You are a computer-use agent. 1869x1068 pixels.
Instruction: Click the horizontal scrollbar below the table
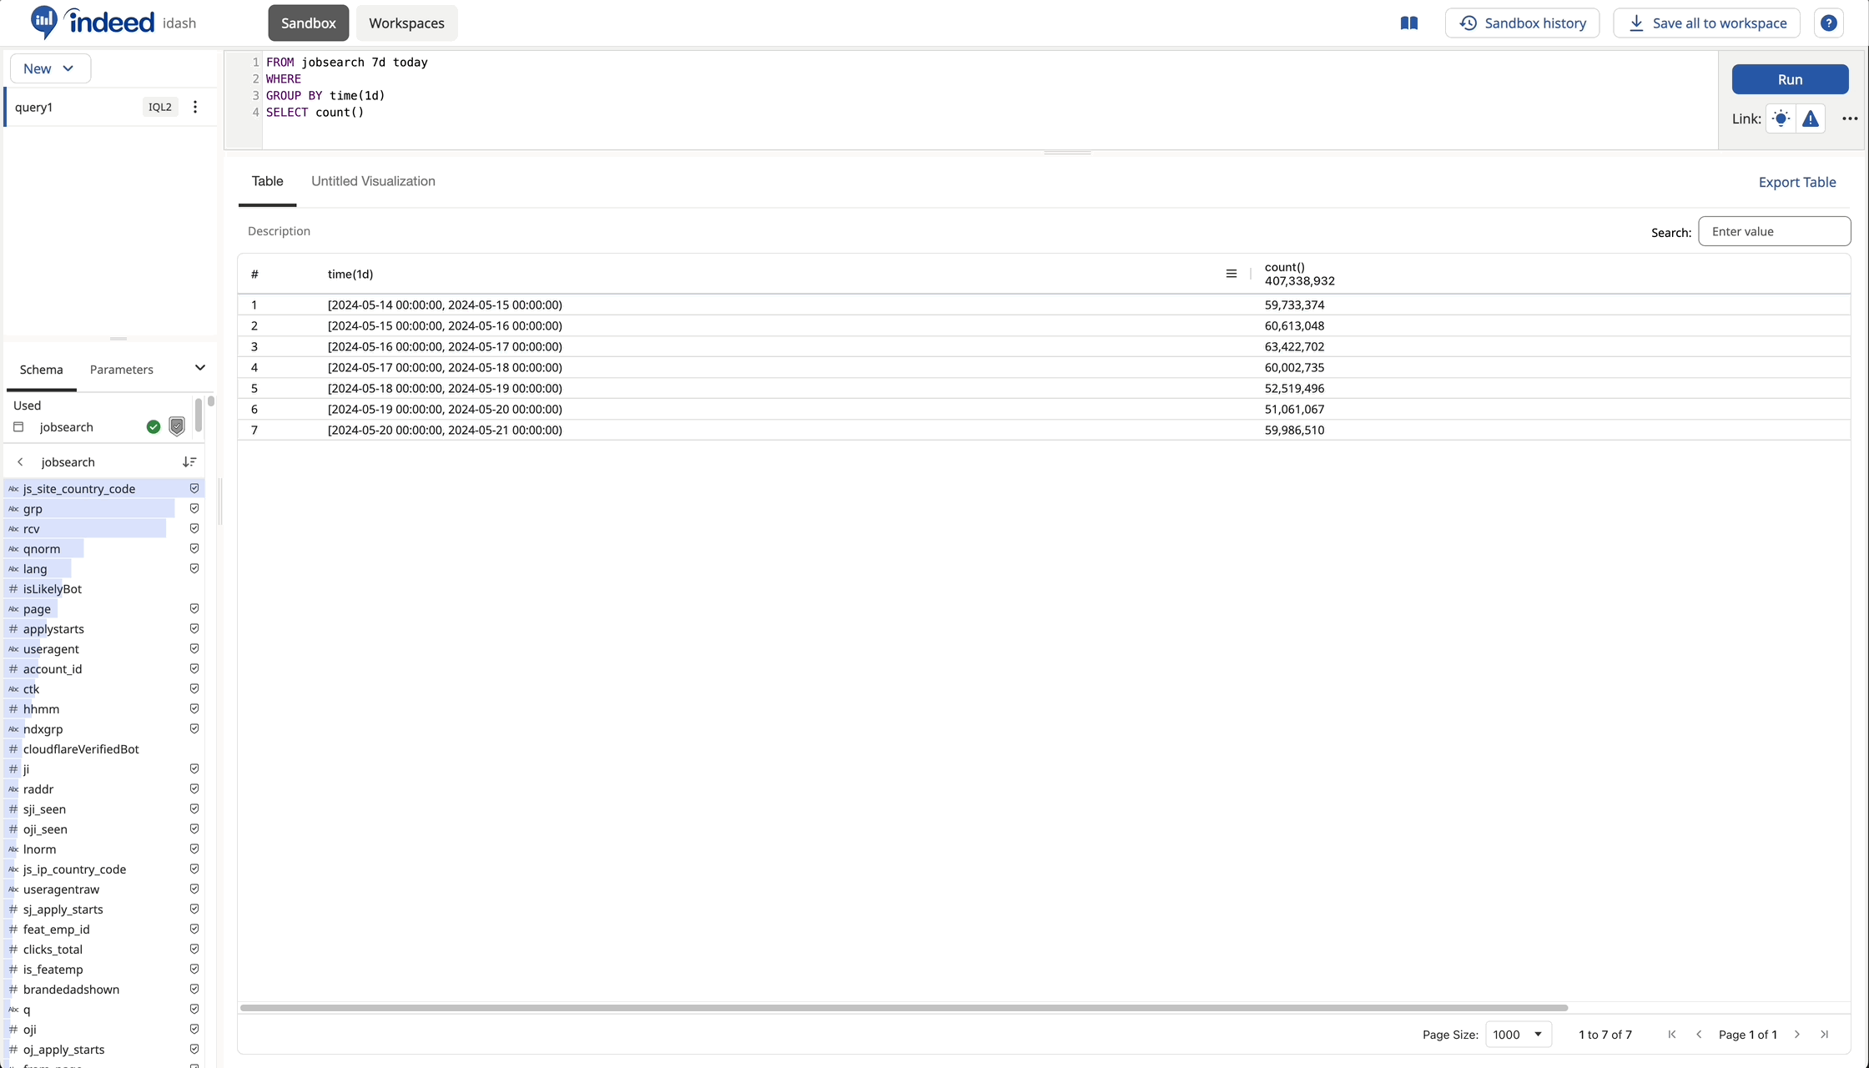(x=903, y=1008)
